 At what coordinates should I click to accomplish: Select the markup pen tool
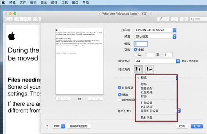click(x=161, y=19)
